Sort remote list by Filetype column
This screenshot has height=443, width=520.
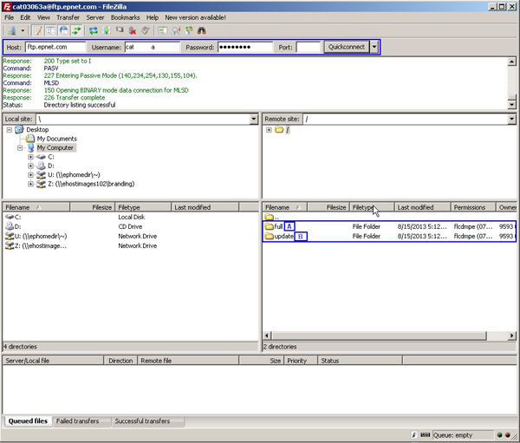372,207
